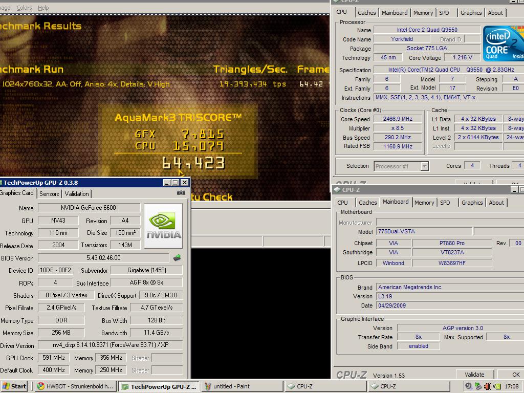Click the Southbridge VT8237A value
This screenshot has width=524, height=393.
coord(452,252)
